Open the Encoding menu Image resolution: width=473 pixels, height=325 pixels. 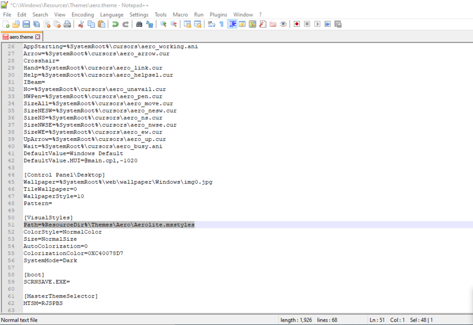[x=83, y=15]
